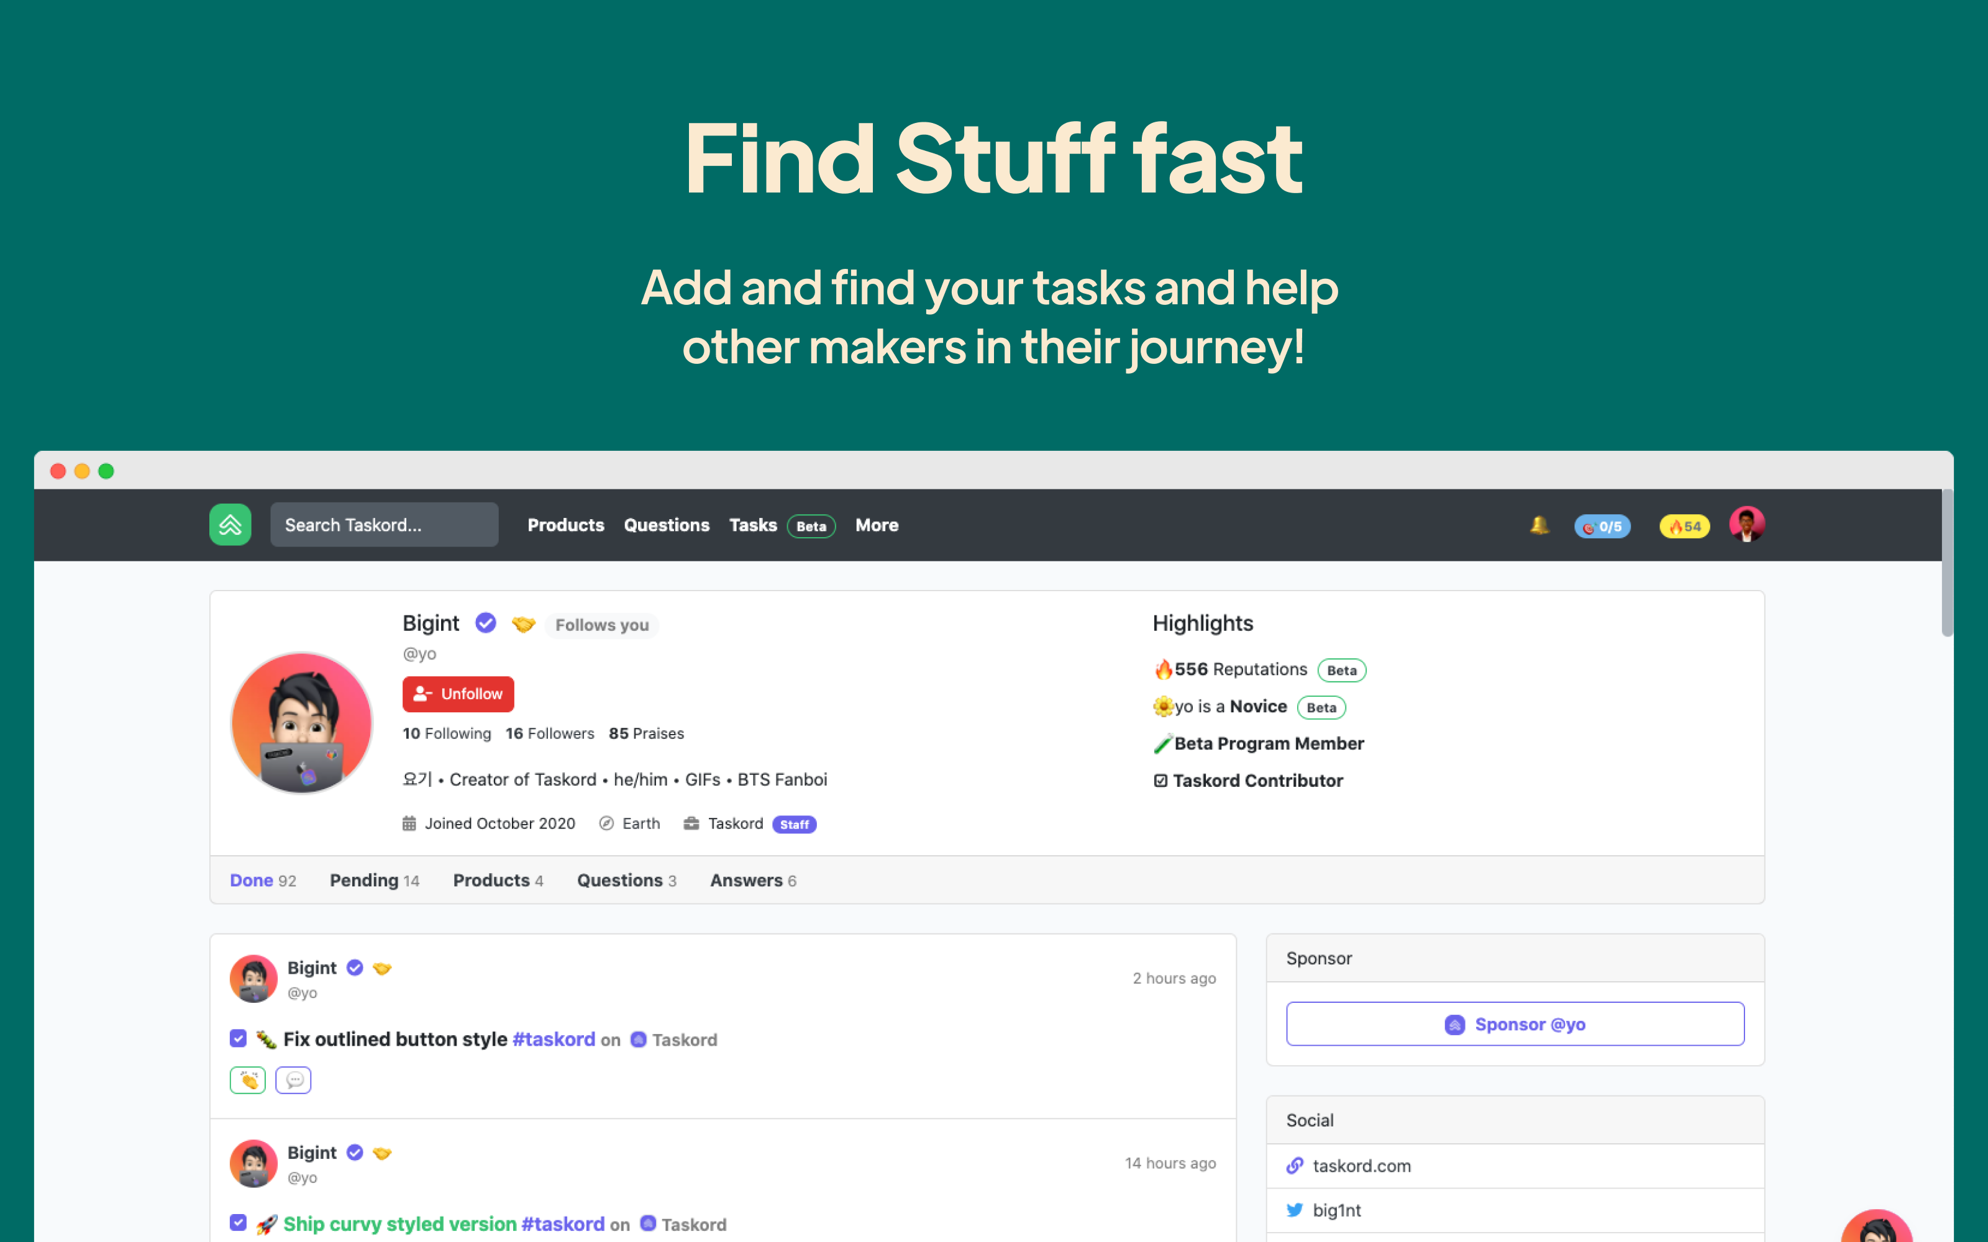Open the More menu in the navbar
This screenshot has height=1242, width=1988.
point(877,525)
